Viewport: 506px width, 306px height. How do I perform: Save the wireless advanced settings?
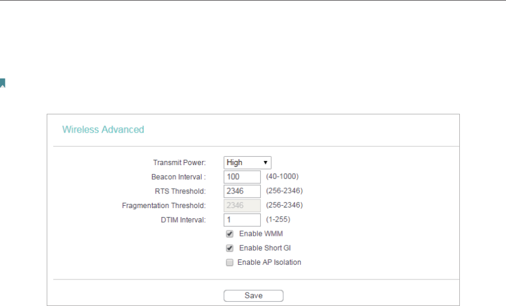click(254, 296)
